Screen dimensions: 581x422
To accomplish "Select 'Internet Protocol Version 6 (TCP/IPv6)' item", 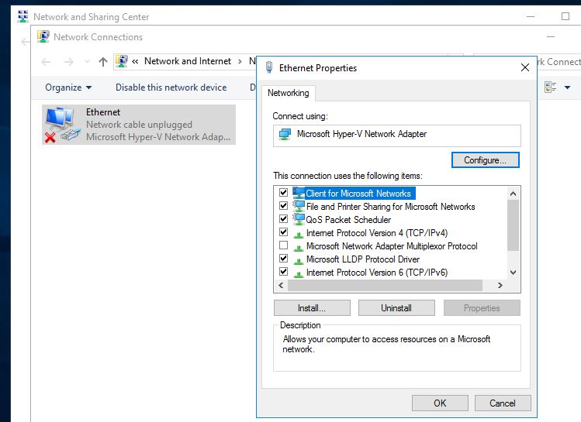I will [377, 273].
